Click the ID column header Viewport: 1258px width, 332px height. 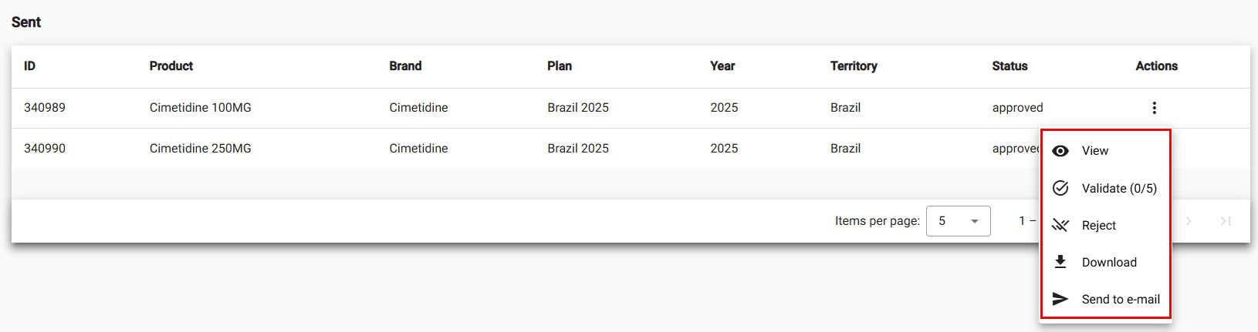pyautogui.click(x=29, y=66)
